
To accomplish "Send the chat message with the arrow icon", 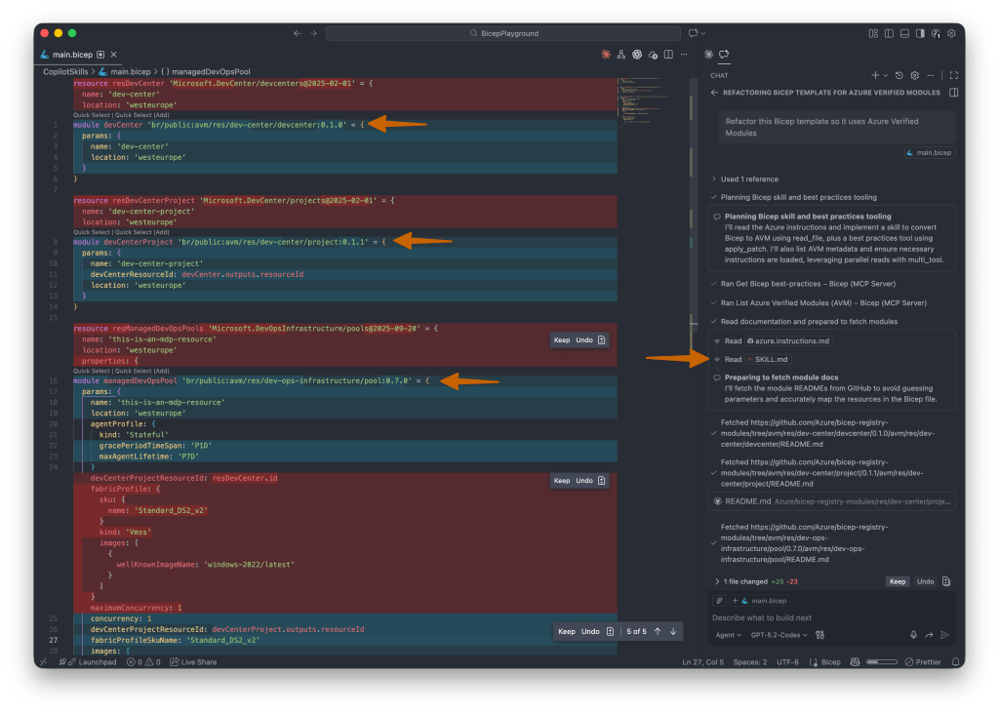I will (x=943, y=634).
